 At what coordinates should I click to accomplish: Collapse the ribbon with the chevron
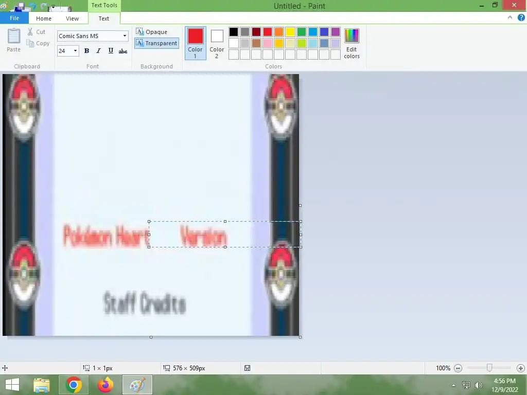510,18
